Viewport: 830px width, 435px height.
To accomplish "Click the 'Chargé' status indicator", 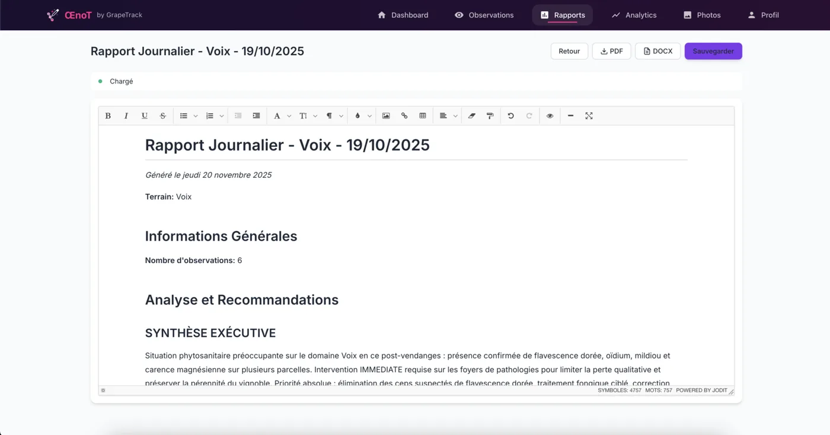I will pyautogui.click(x=116, y=81).
